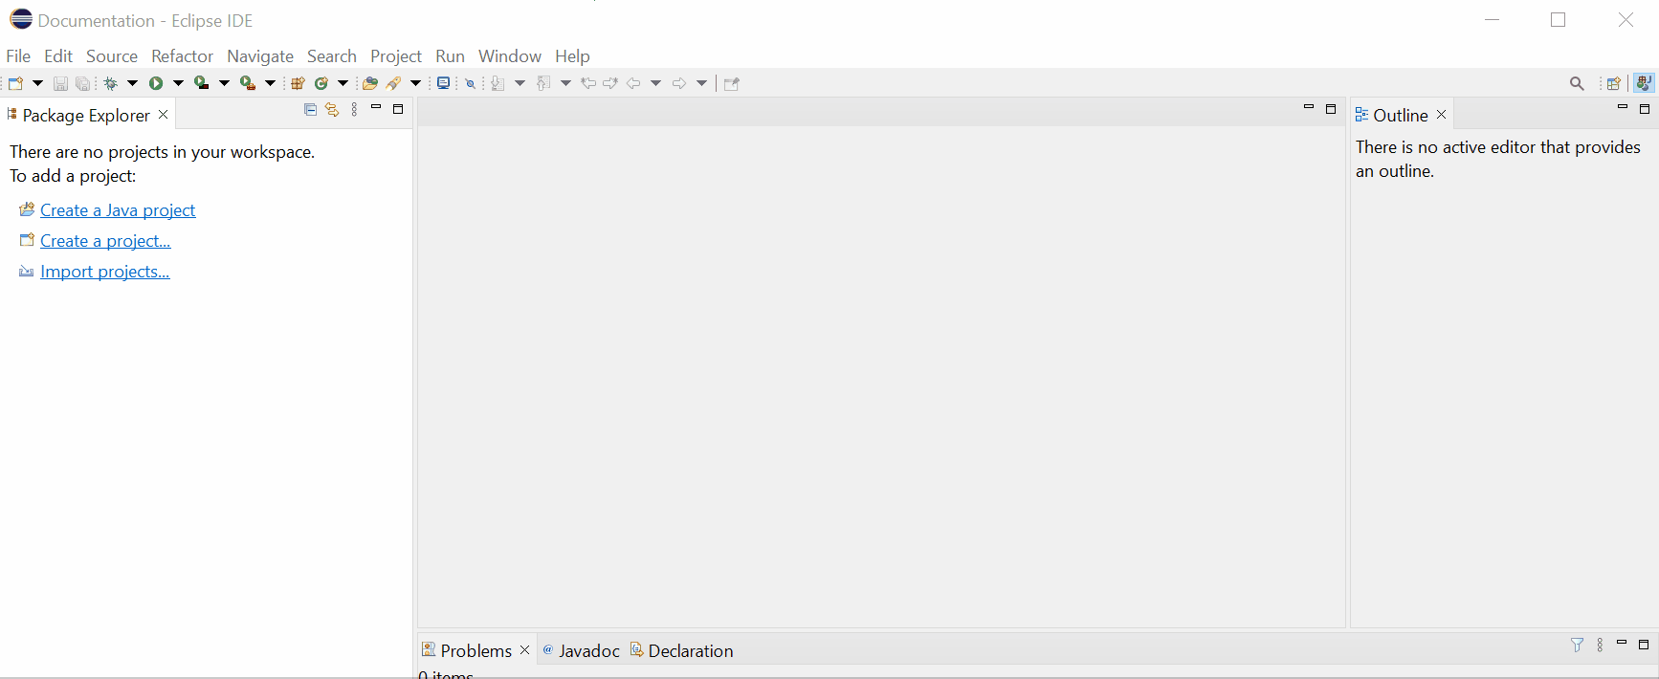The image size is (1659, 679).
Task: Expand the Run button dropdown arrow
Action: click(178, 83)
